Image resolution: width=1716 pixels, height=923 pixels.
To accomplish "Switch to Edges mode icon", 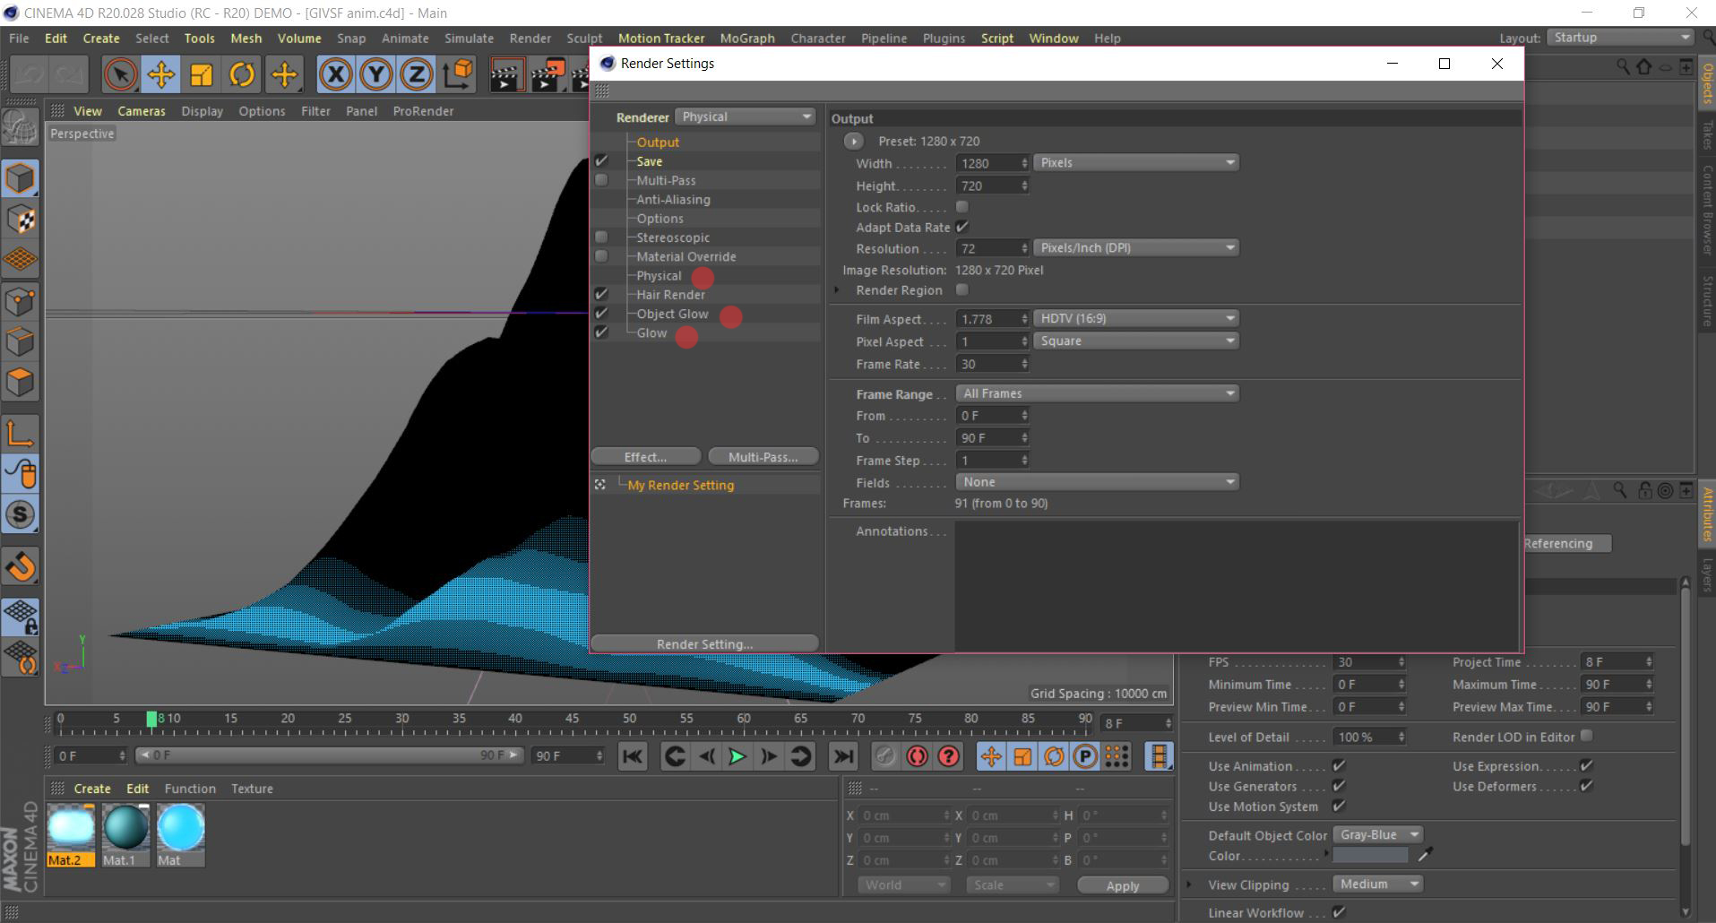I will (x=21, y=341).
